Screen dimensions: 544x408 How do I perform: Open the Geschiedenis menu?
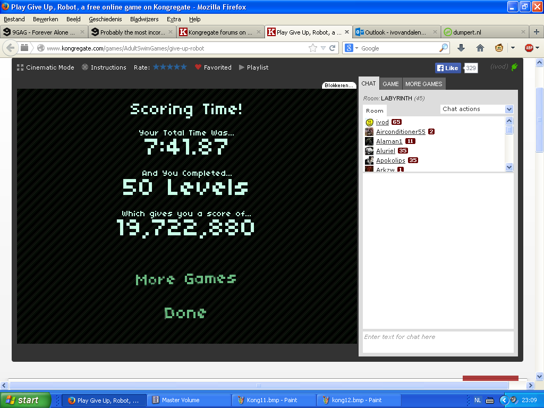point(106,19)
